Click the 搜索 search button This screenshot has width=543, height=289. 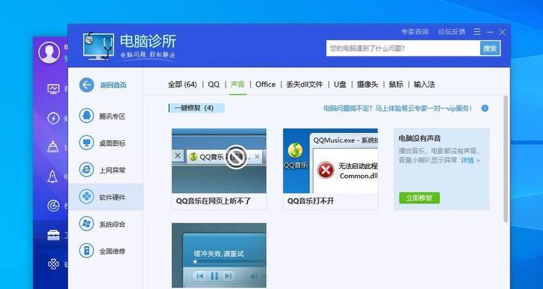490,48
